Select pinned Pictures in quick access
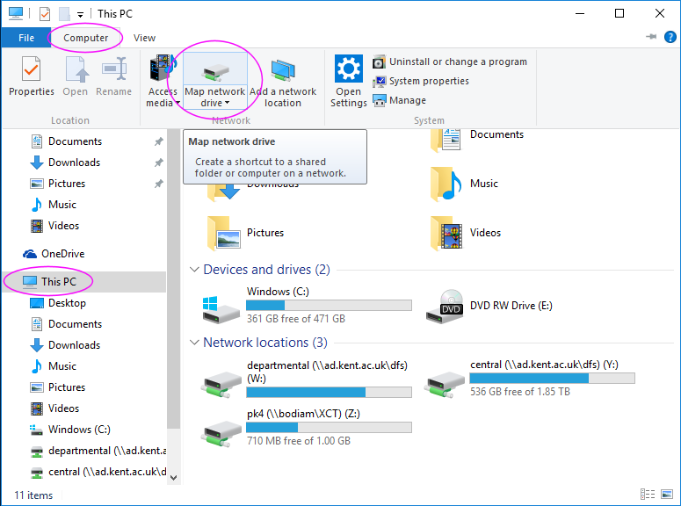This screenshot has height=506, width=681. pos(67,184)
